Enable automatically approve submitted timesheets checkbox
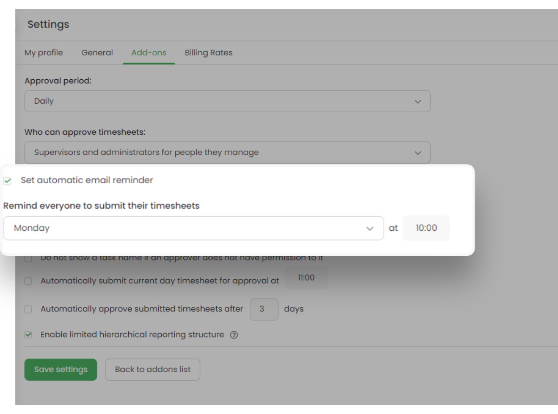The image size is (558, 414). [28, 309]
